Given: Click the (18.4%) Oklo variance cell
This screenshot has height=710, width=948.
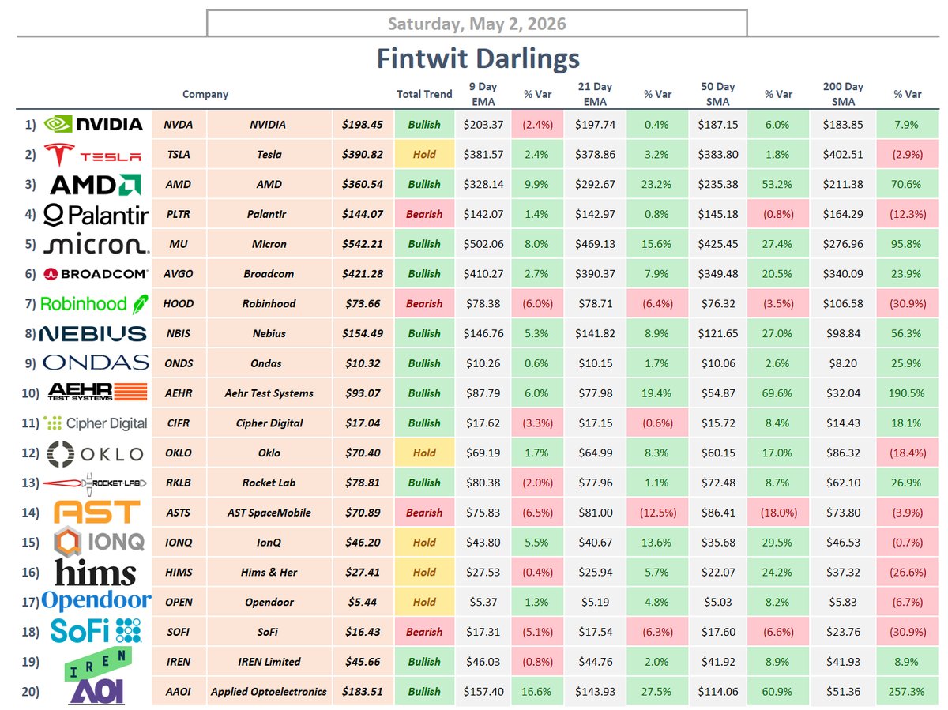Looking at the screenshot, I should click(x=908, y=453).
